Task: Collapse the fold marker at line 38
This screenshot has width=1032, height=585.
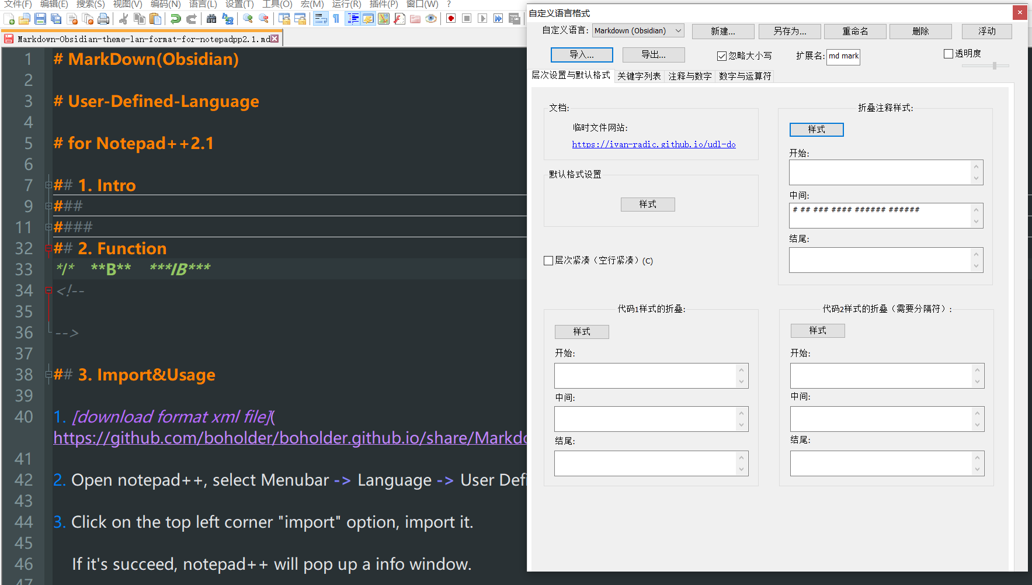Action: (48, 375)
